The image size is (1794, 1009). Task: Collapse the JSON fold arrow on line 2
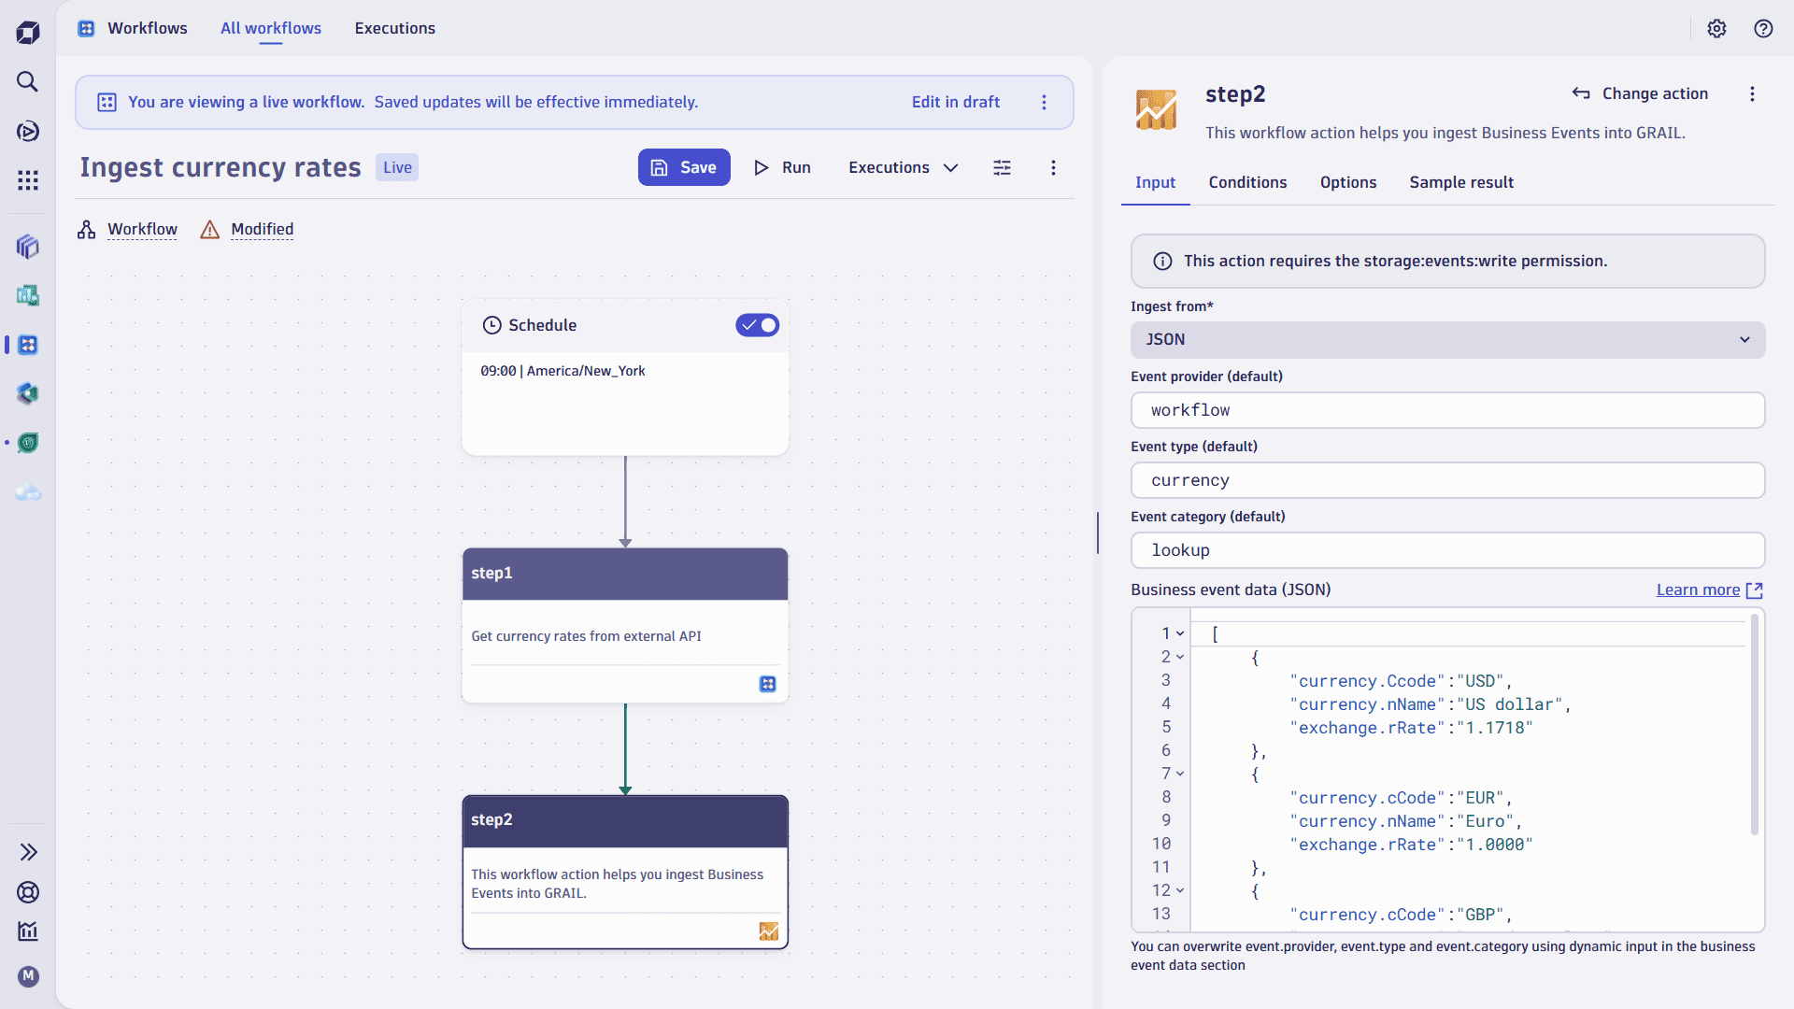click(1180, 657)
